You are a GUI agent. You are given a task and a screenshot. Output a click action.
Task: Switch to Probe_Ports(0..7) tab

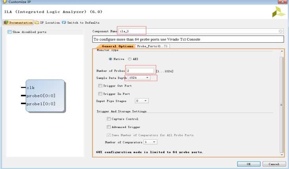click(x=152, y=46)
